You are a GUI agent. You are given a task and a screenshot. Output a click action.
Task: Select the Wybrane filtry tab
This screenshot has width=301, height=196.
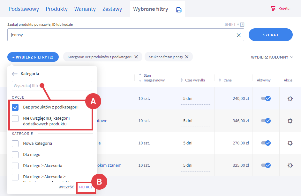click(151, 9)
